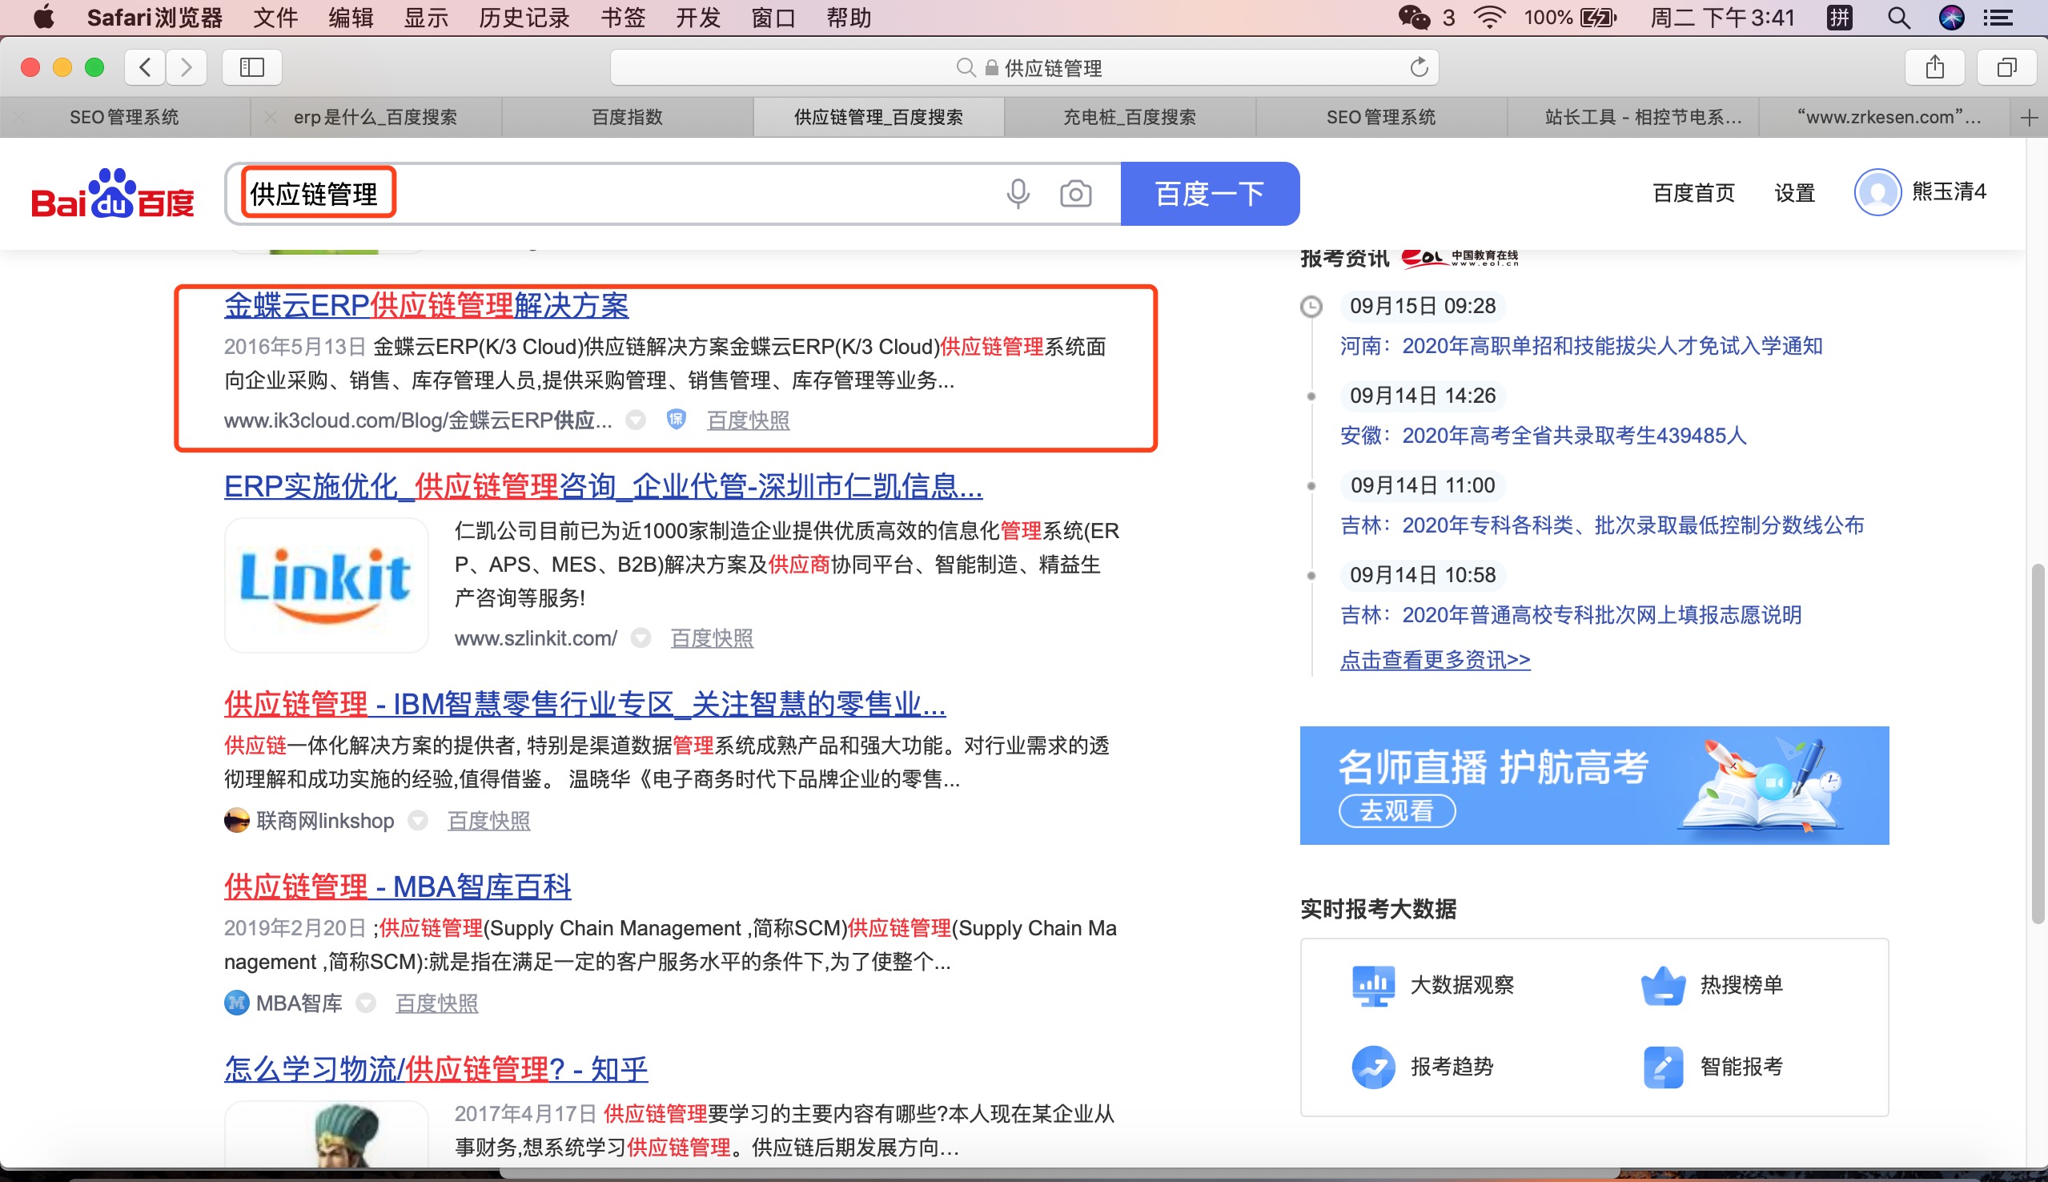The width and height of the screenshot is (2048, 1182).
Task: Click the Baidu logo
Action: pos(113,194)
